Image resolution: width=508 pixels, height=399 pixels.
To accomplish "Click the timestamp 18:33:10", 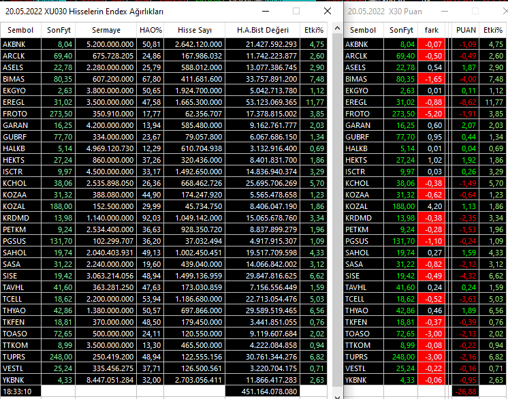I will coord(20,392).
